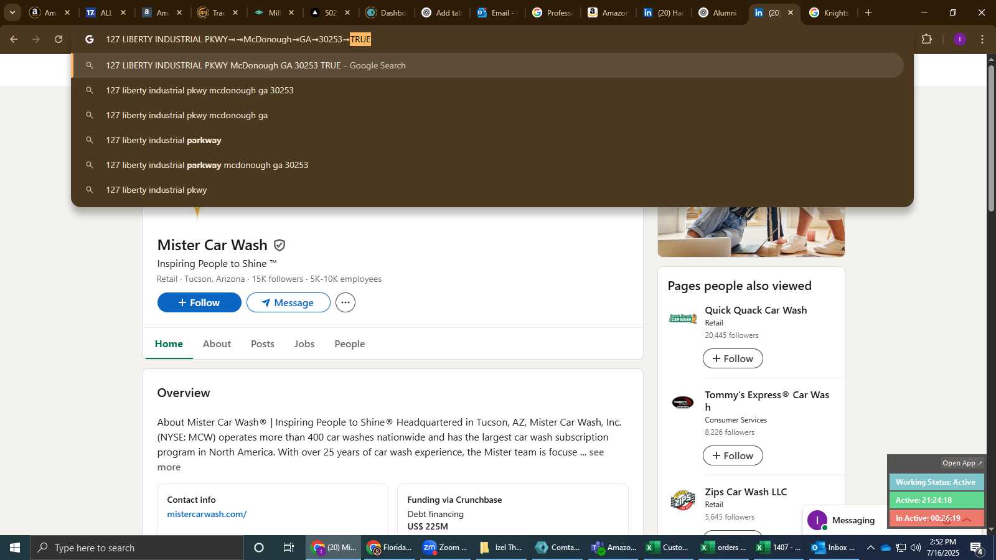The height and width of the screenshot is (560, 996).
Task: Expand the In Active timer chevron
Action: [967, 520]
